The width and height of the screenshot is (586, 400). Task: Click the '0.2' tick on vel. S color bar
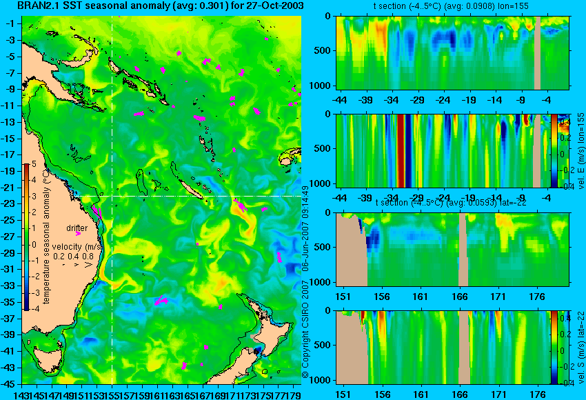point(565,334)
